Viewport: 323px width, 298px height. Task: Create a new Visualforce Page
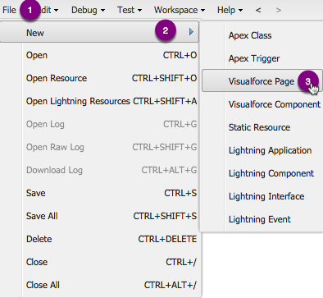click(x=262, y=80)
